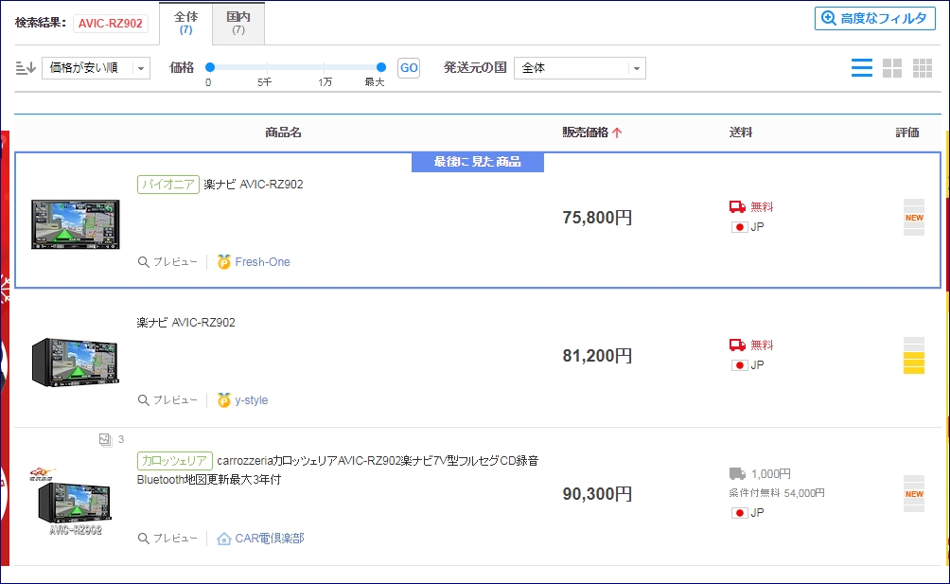Open the 発送元の国 country dropdown

coord(580,68)
